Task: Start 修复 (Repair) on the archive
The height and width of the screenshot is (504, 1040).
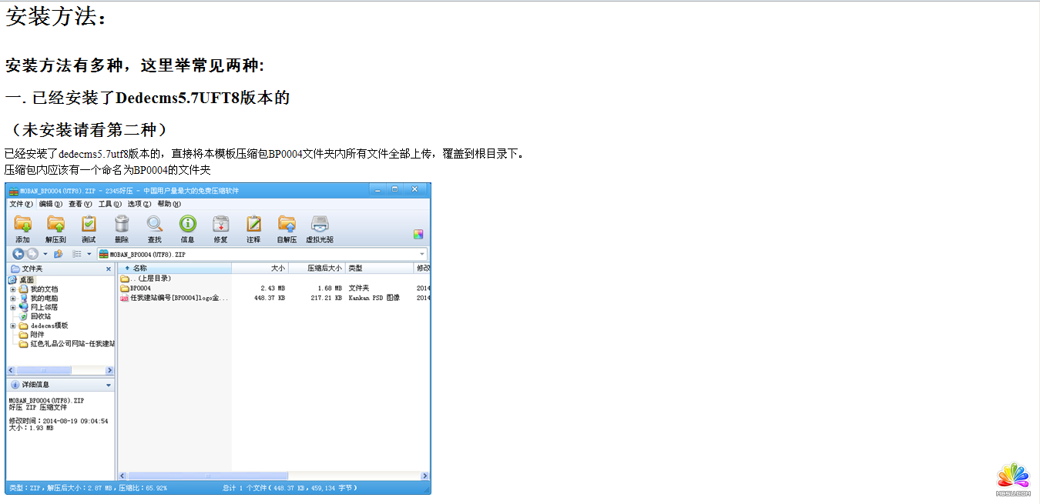Action: click(x=222, y=229)
